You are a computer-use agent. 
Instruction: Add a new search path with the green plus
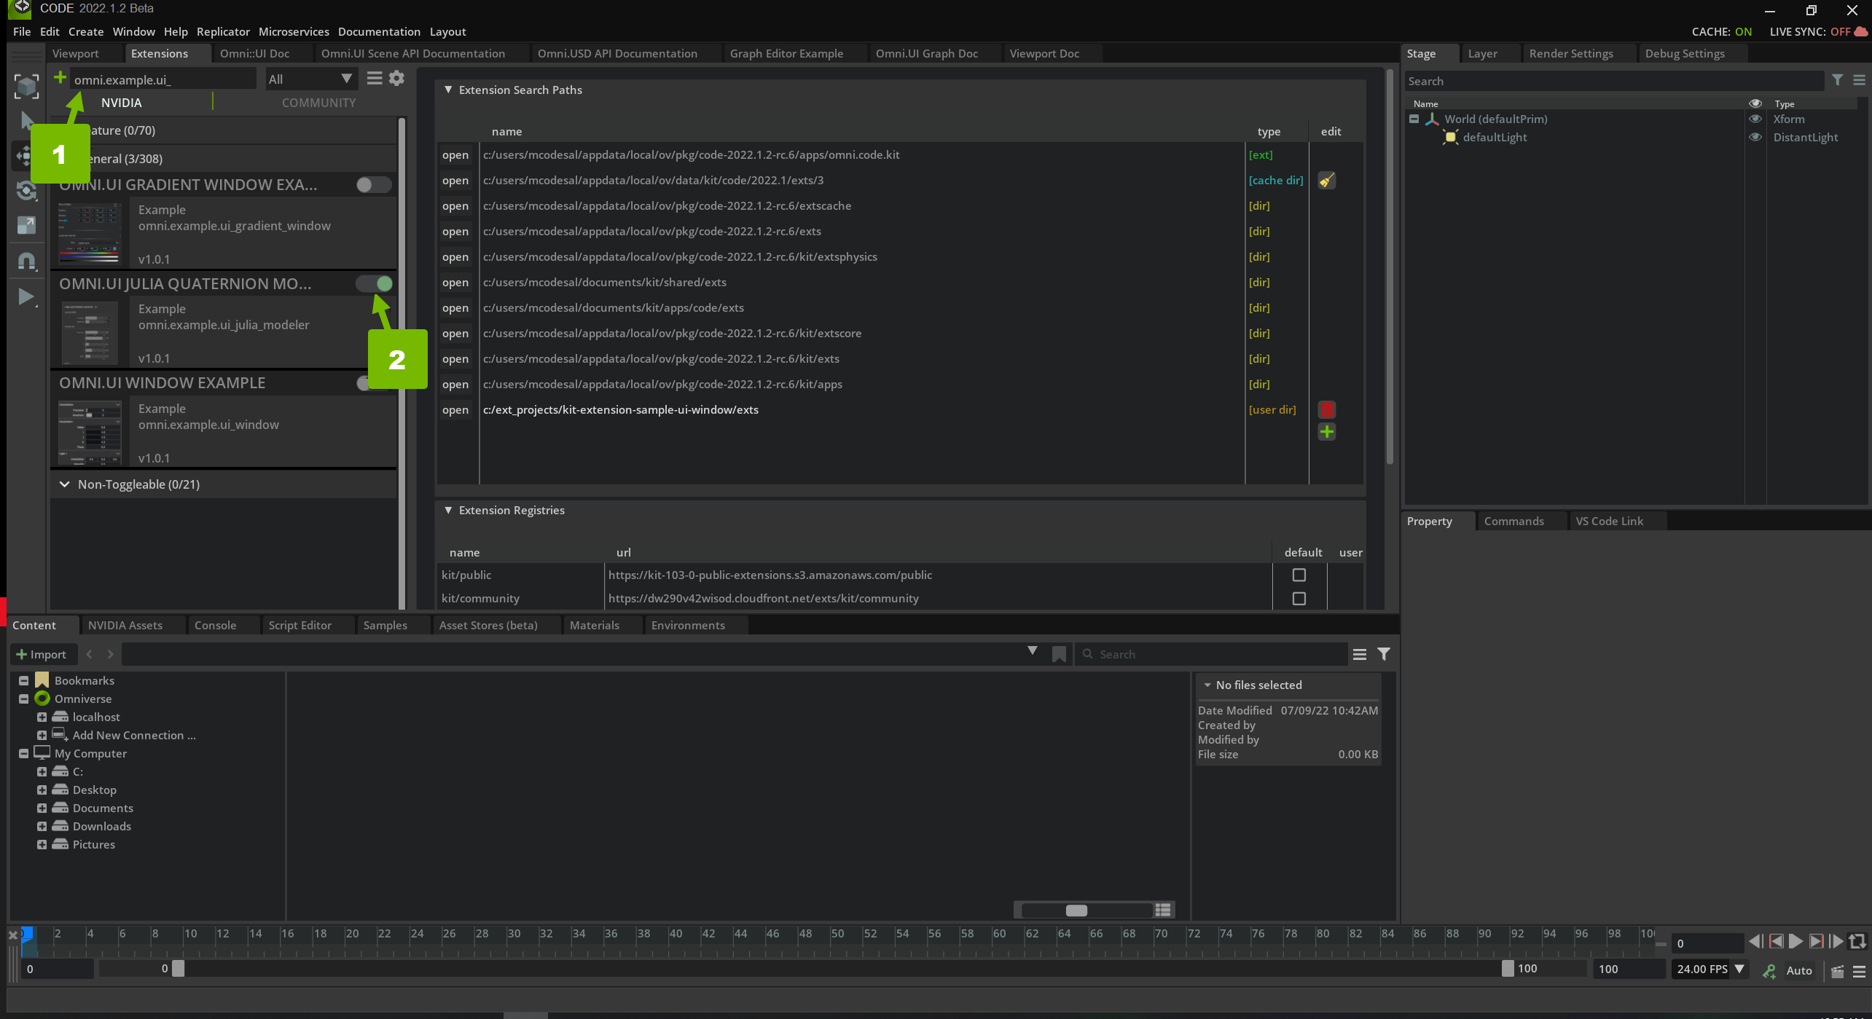[x=1326, y=432]
